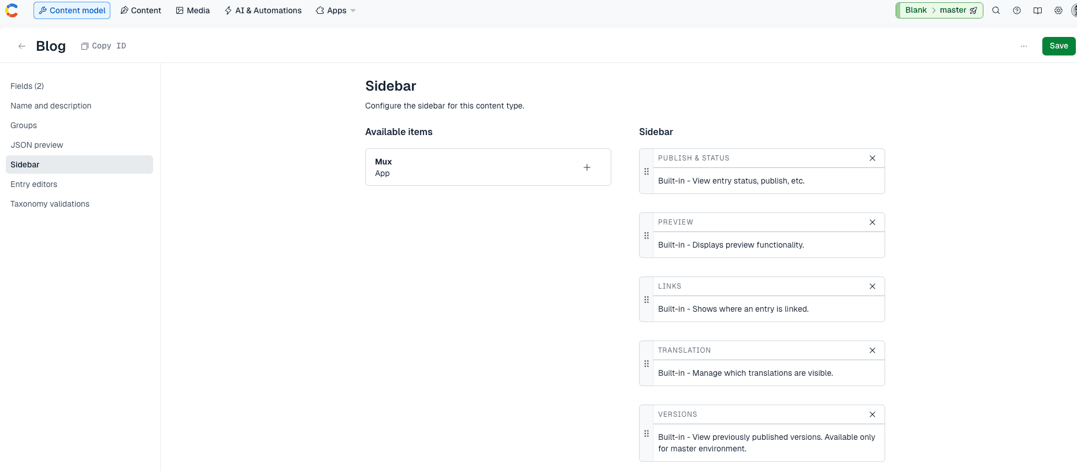1077x471 pixels.
Task: Click the Versions widget drag handle
Action: coord(647,433)
